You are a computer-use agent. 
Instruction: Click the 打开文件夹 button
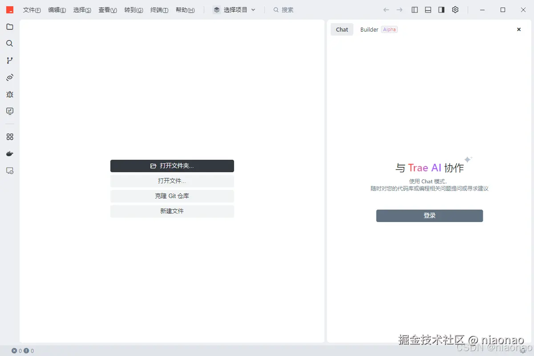[x=172, y=166]
